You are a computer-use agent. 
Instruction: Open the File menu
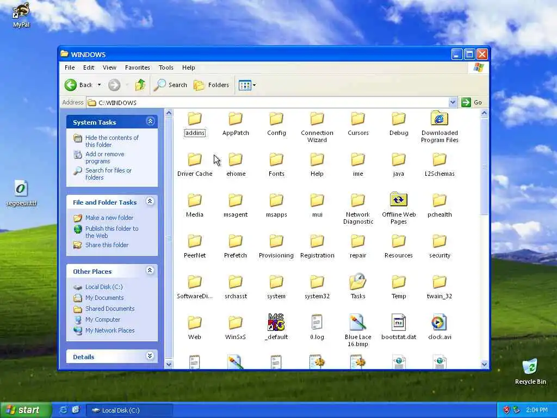pos(70,67)
